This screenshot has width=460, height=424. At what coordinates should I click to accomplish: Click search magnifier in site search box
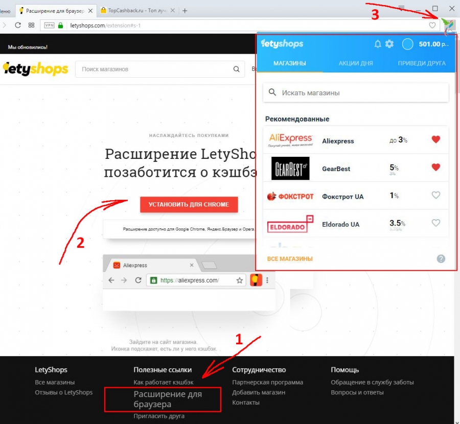coord(236,69)
